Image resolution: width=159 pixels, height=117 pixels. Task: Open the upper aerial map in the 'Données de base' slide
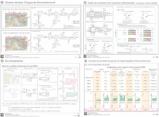[16, 19]
